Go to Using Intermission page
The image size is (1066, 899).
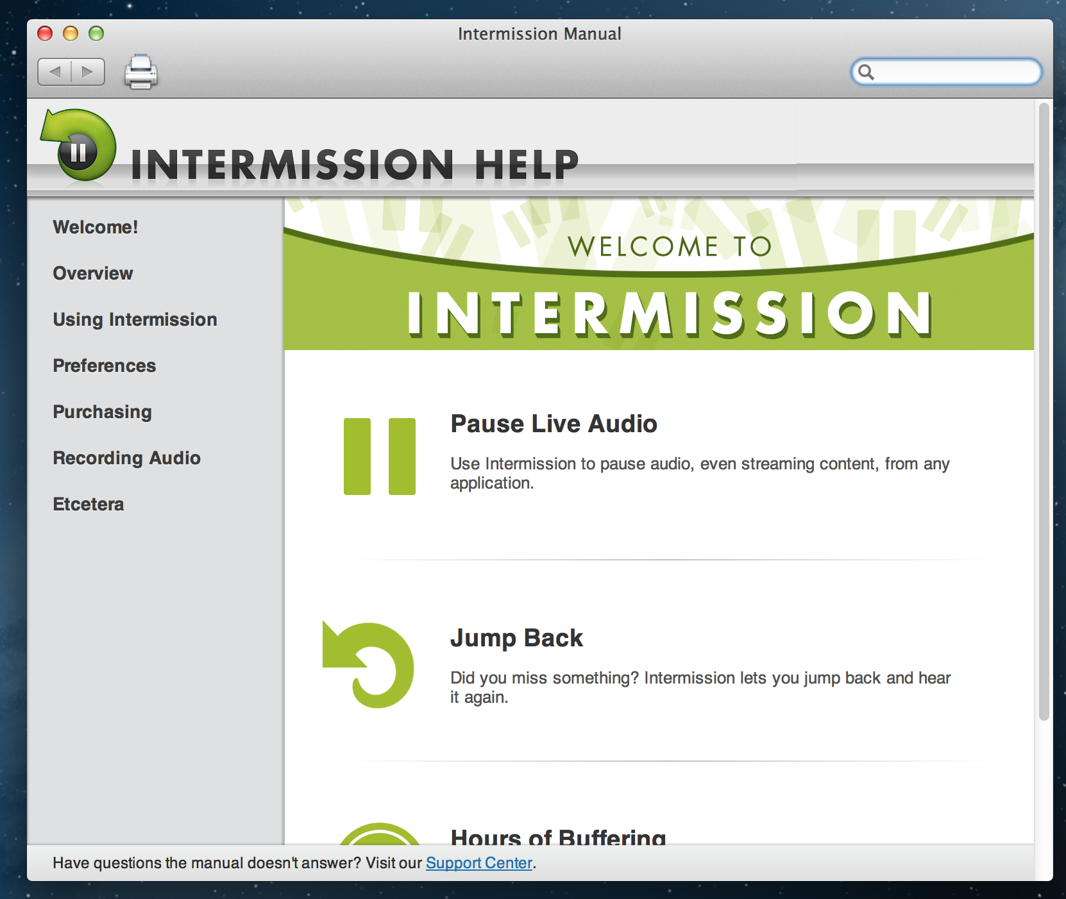coord(135,319)
